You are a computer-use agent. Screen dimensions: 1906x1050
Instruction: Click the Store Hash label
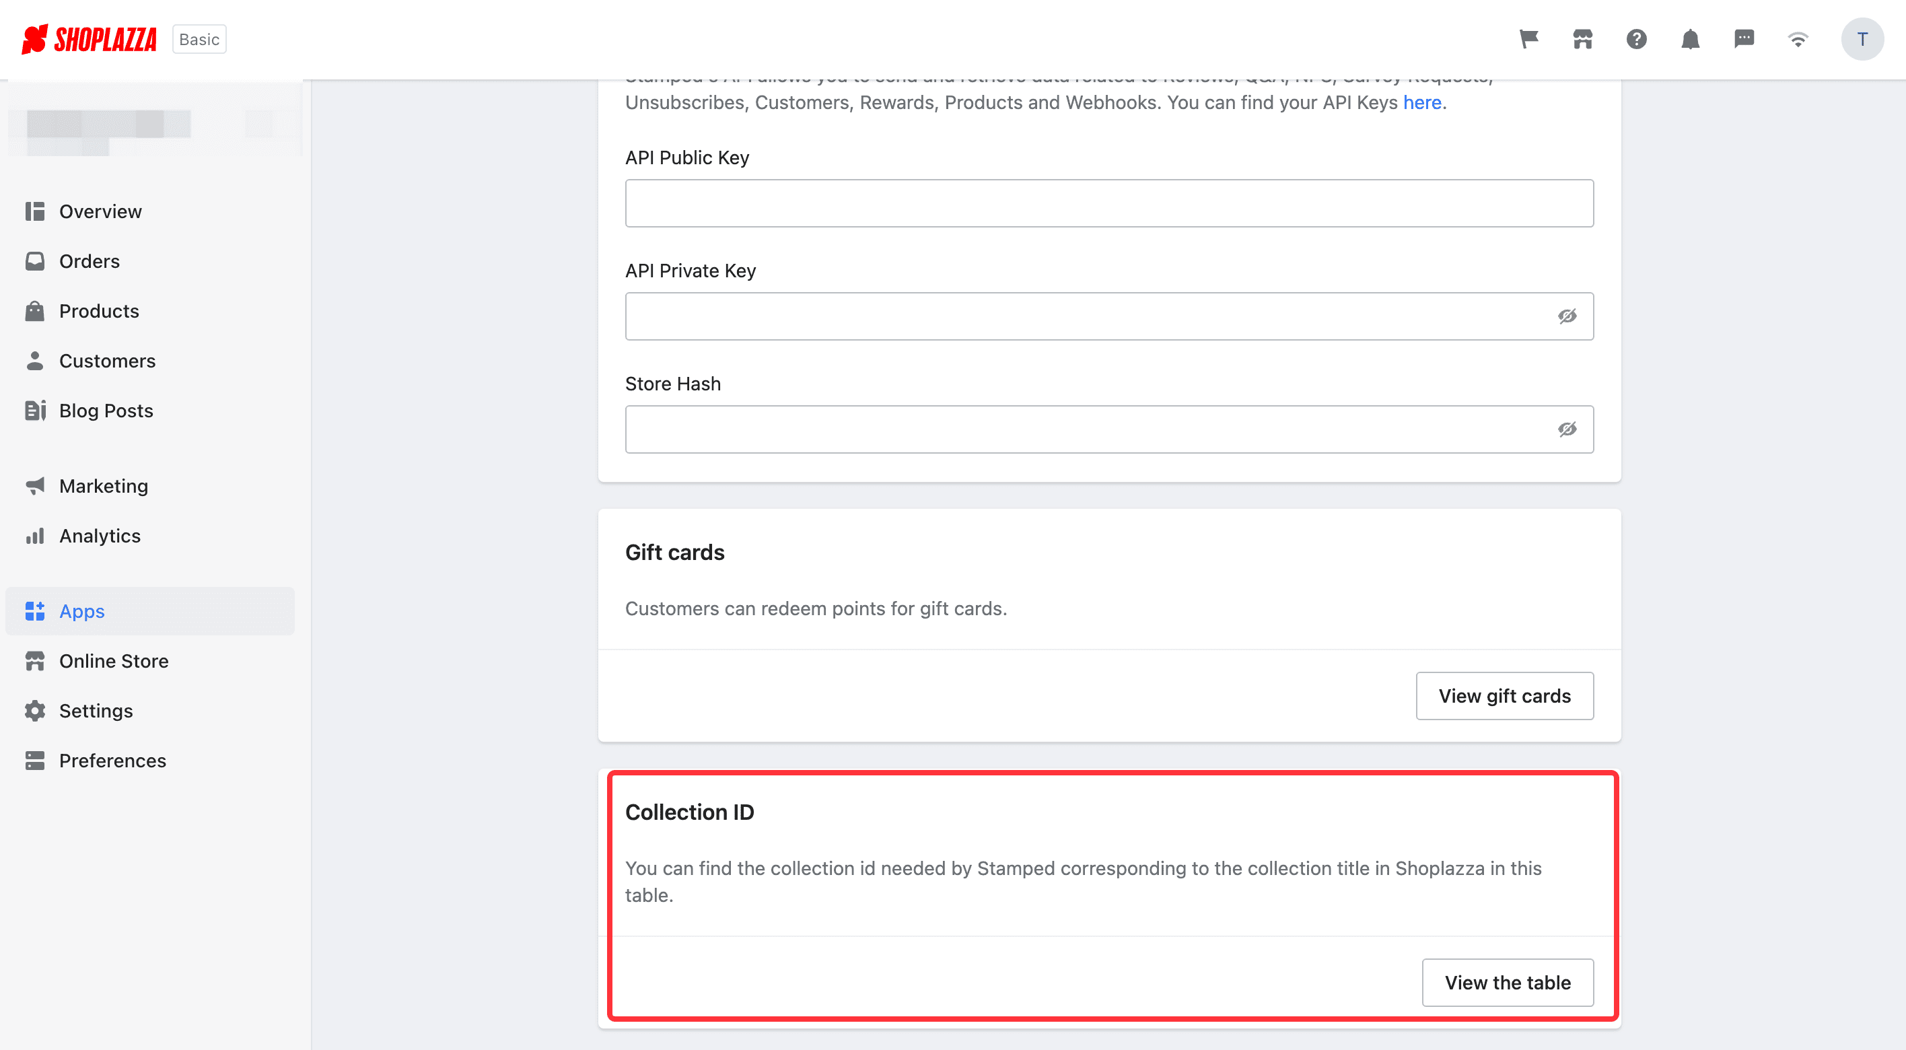coord(672,384)
